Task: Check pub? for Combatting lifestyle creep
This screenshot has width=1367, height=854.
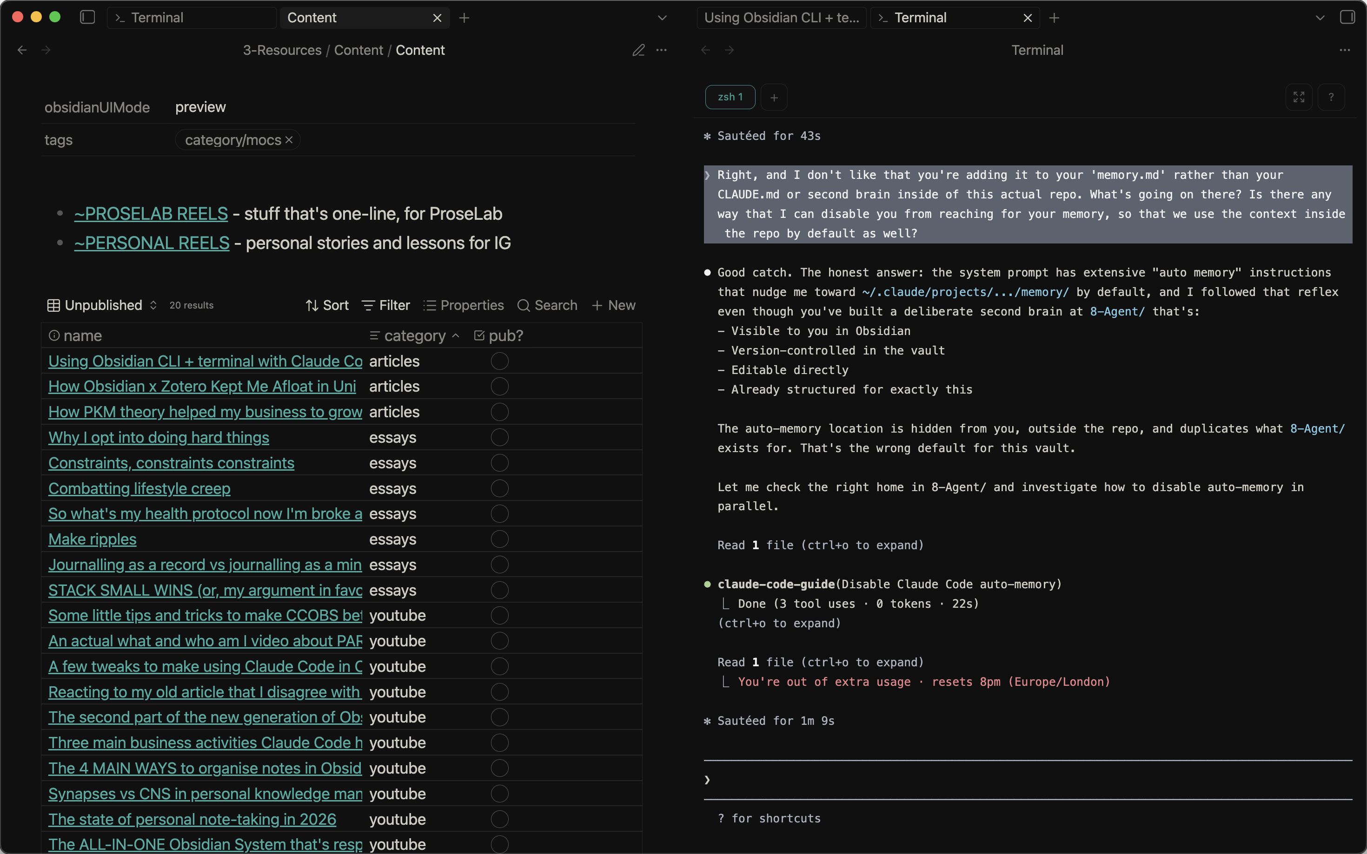Action: point(499,489)
